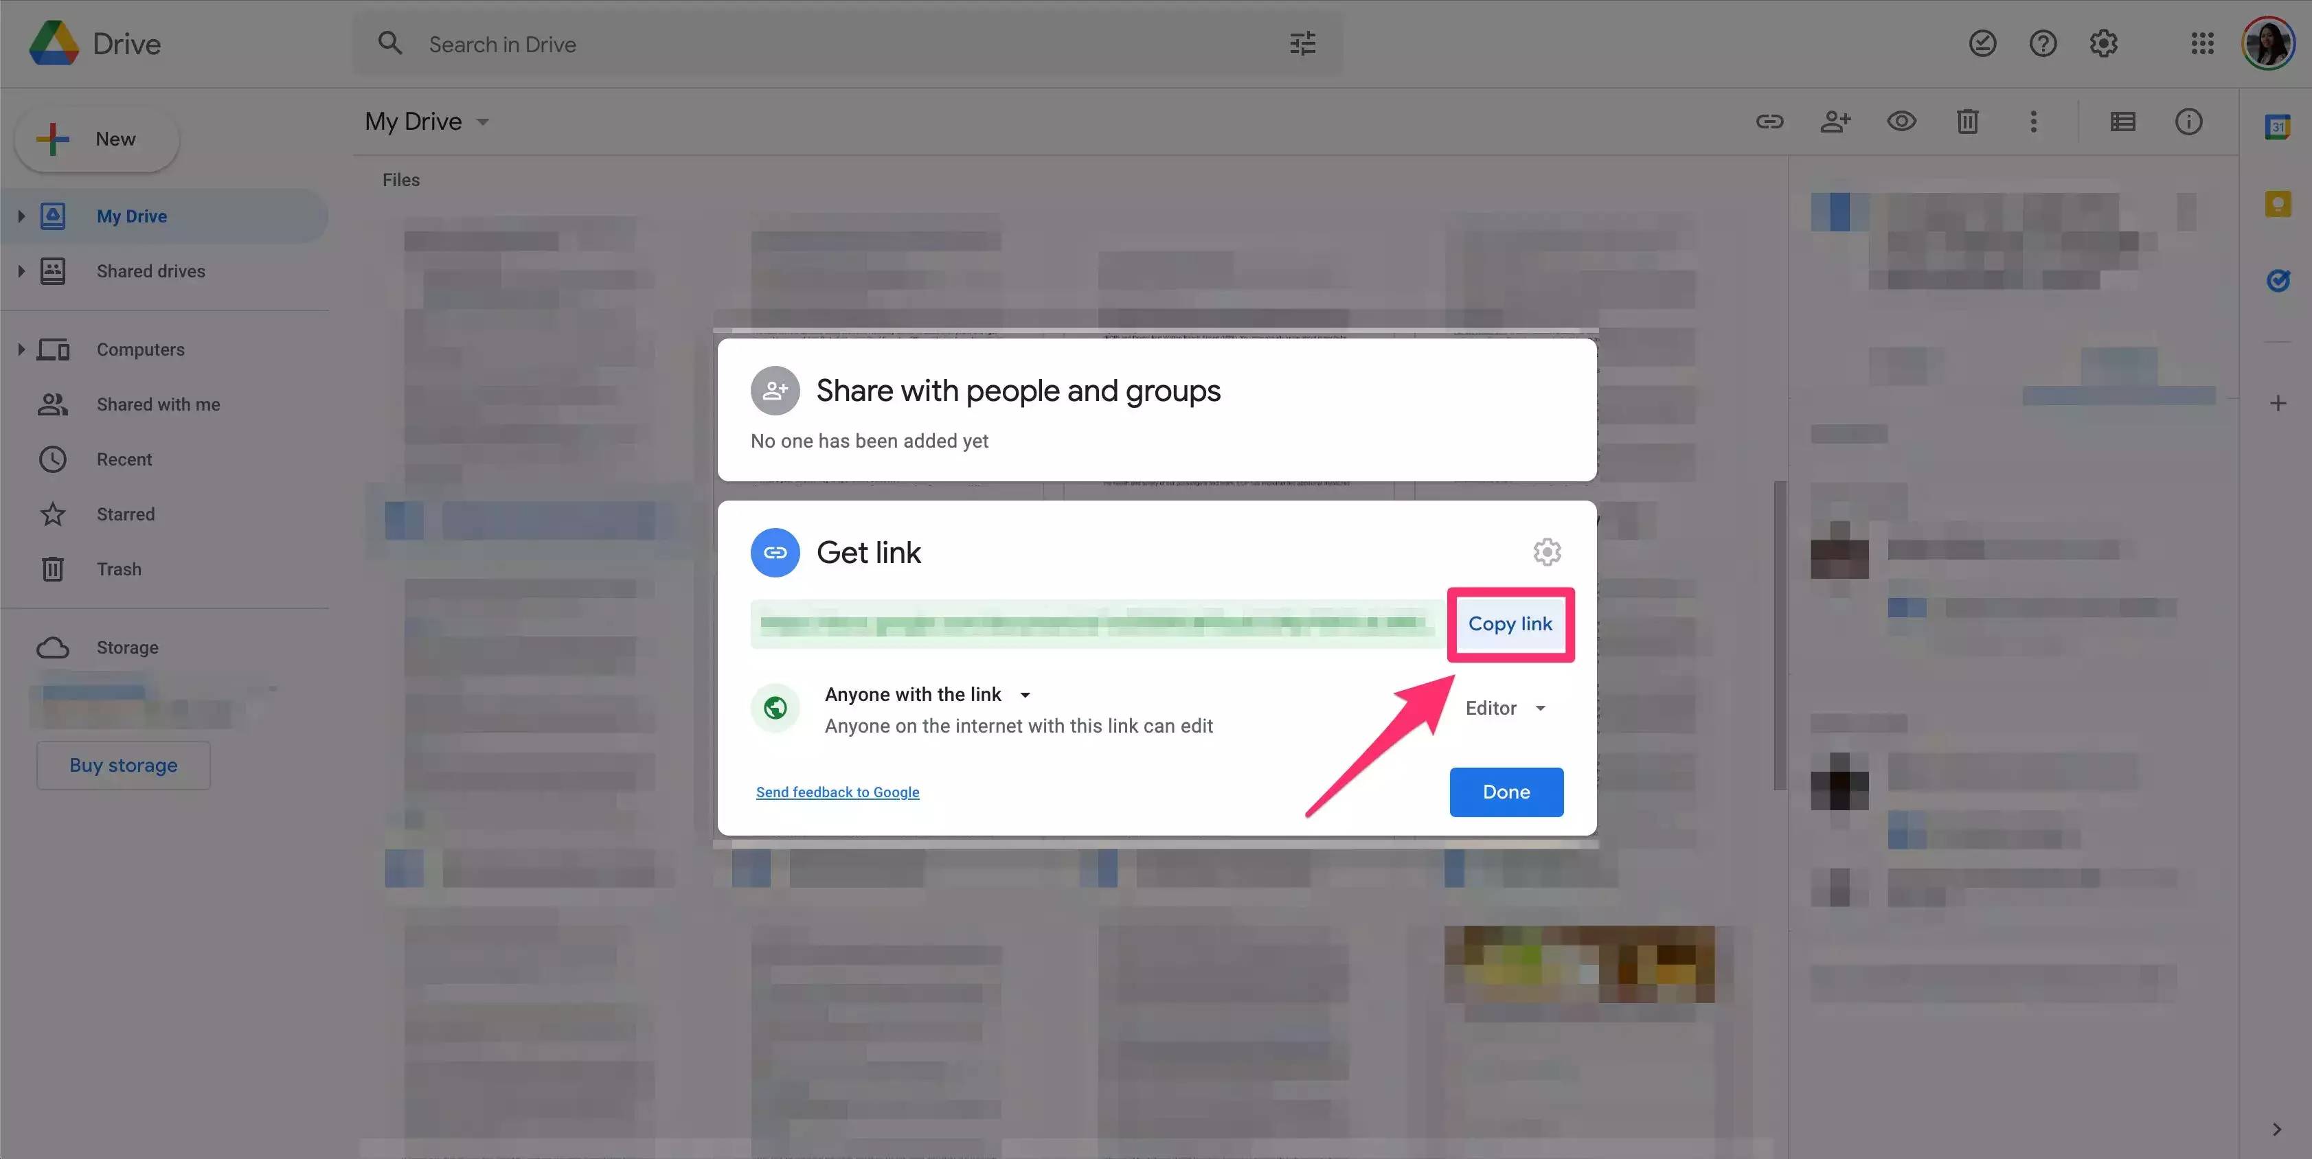Click the get link chain icon in toolbar
Viewport: 2312px width, 1159px height.
1769,122
